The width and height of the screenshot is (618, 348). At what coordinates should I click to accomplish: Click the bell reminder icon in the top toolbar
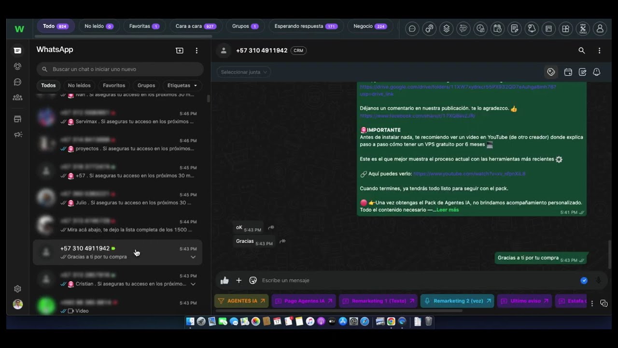pyautogui.click(x=532, y=29)
